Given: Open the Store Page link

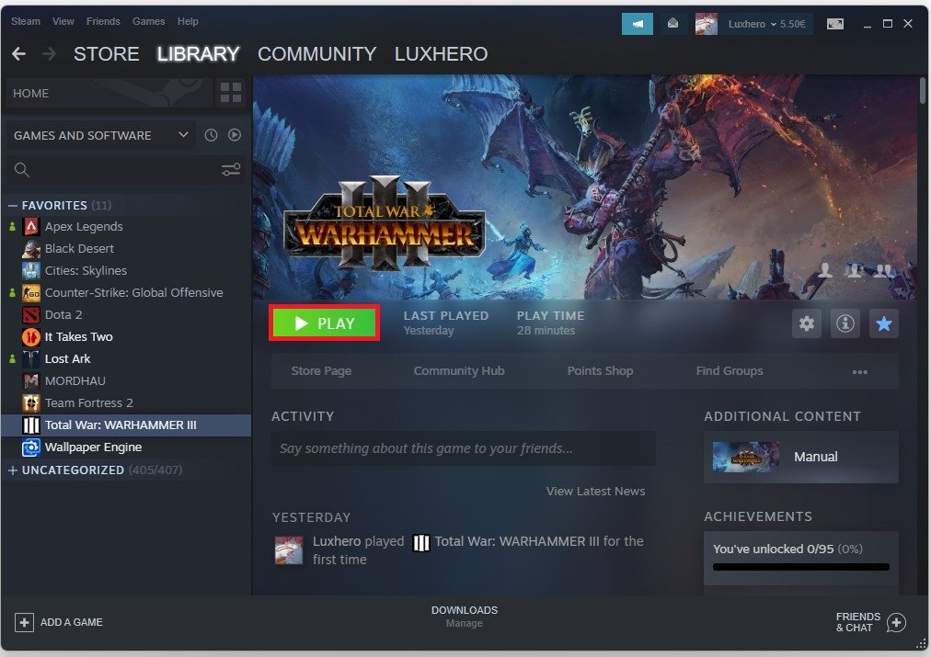Looking at the screenshot, I should click(x=321, y=370).
